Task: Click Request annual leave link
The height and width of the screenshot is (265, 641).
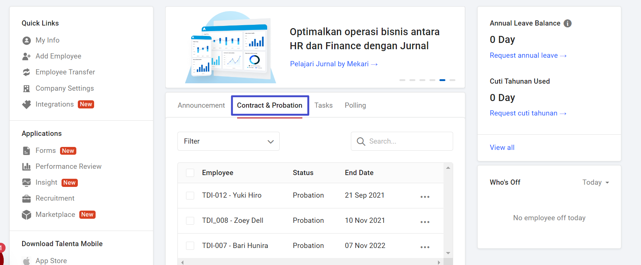Action: click(x=528, y=56)
